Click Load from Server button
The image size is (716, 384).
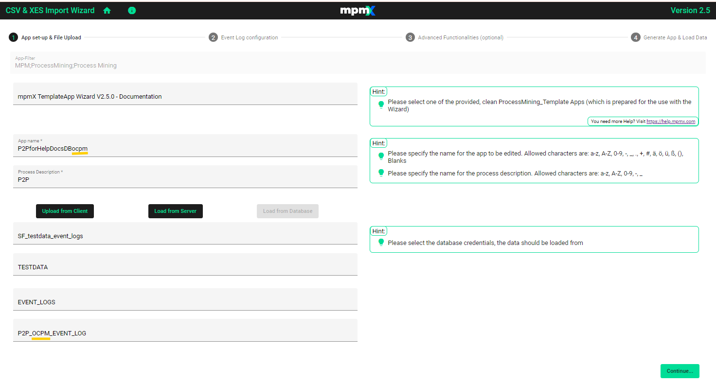(x=175, y=211)
